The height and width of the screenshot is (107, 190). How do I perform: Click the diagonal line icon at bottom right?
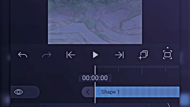pyautogui.click(x=169, y=105)
